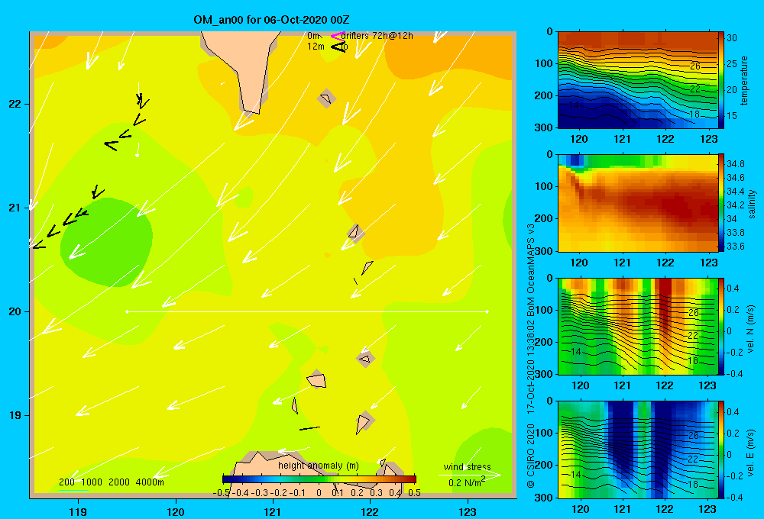Click the temperature color bar

[x=721, y=80]
